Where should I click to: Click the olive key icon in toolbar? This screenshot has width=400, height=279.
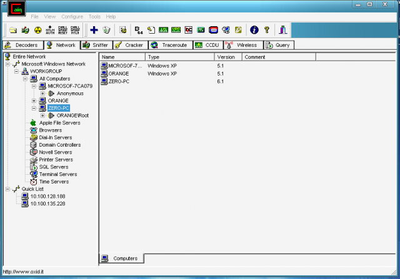tap(238, 30)
